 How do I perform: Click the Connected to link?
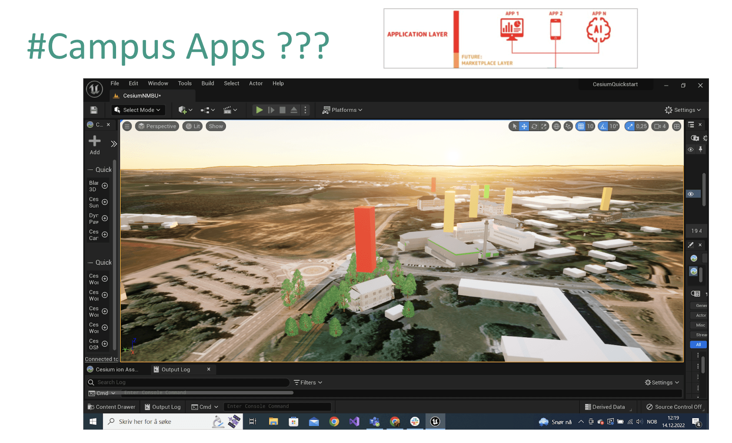point(101,359)
